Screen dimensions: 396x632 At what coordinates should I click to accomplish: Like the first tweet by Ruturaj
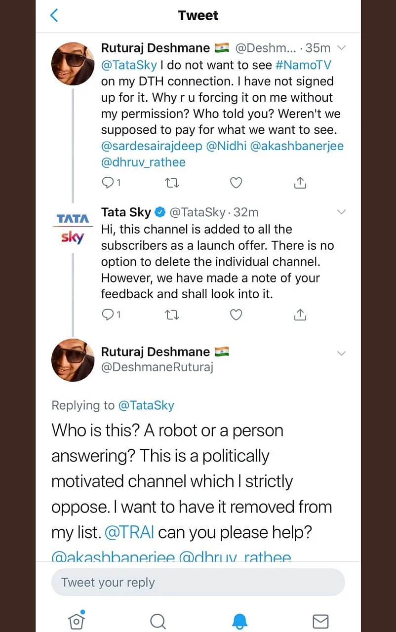point(236,183)
